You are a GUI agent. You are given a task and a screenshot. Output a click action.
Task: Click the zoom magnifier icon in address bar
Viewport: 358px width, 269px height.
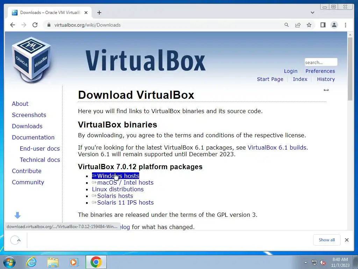point(287,25)
